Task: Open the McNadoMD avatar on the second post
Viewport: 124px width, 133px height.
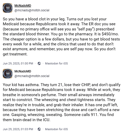Action: coord(7,74)
